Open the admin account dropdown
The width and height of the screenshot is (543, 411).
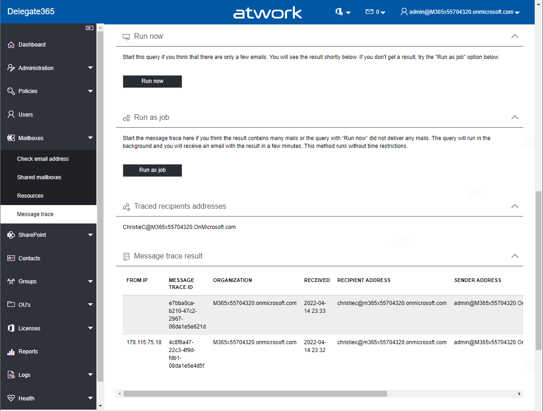coord(460,12)
